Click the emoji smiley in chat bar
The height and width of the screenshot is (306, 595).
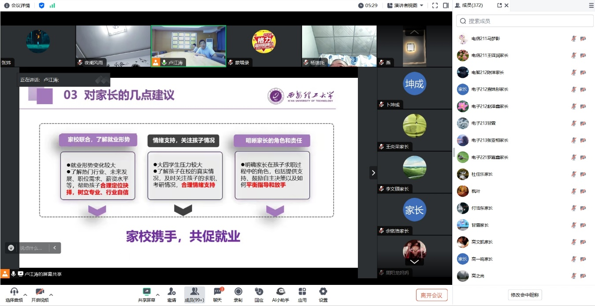pos(11,248)
